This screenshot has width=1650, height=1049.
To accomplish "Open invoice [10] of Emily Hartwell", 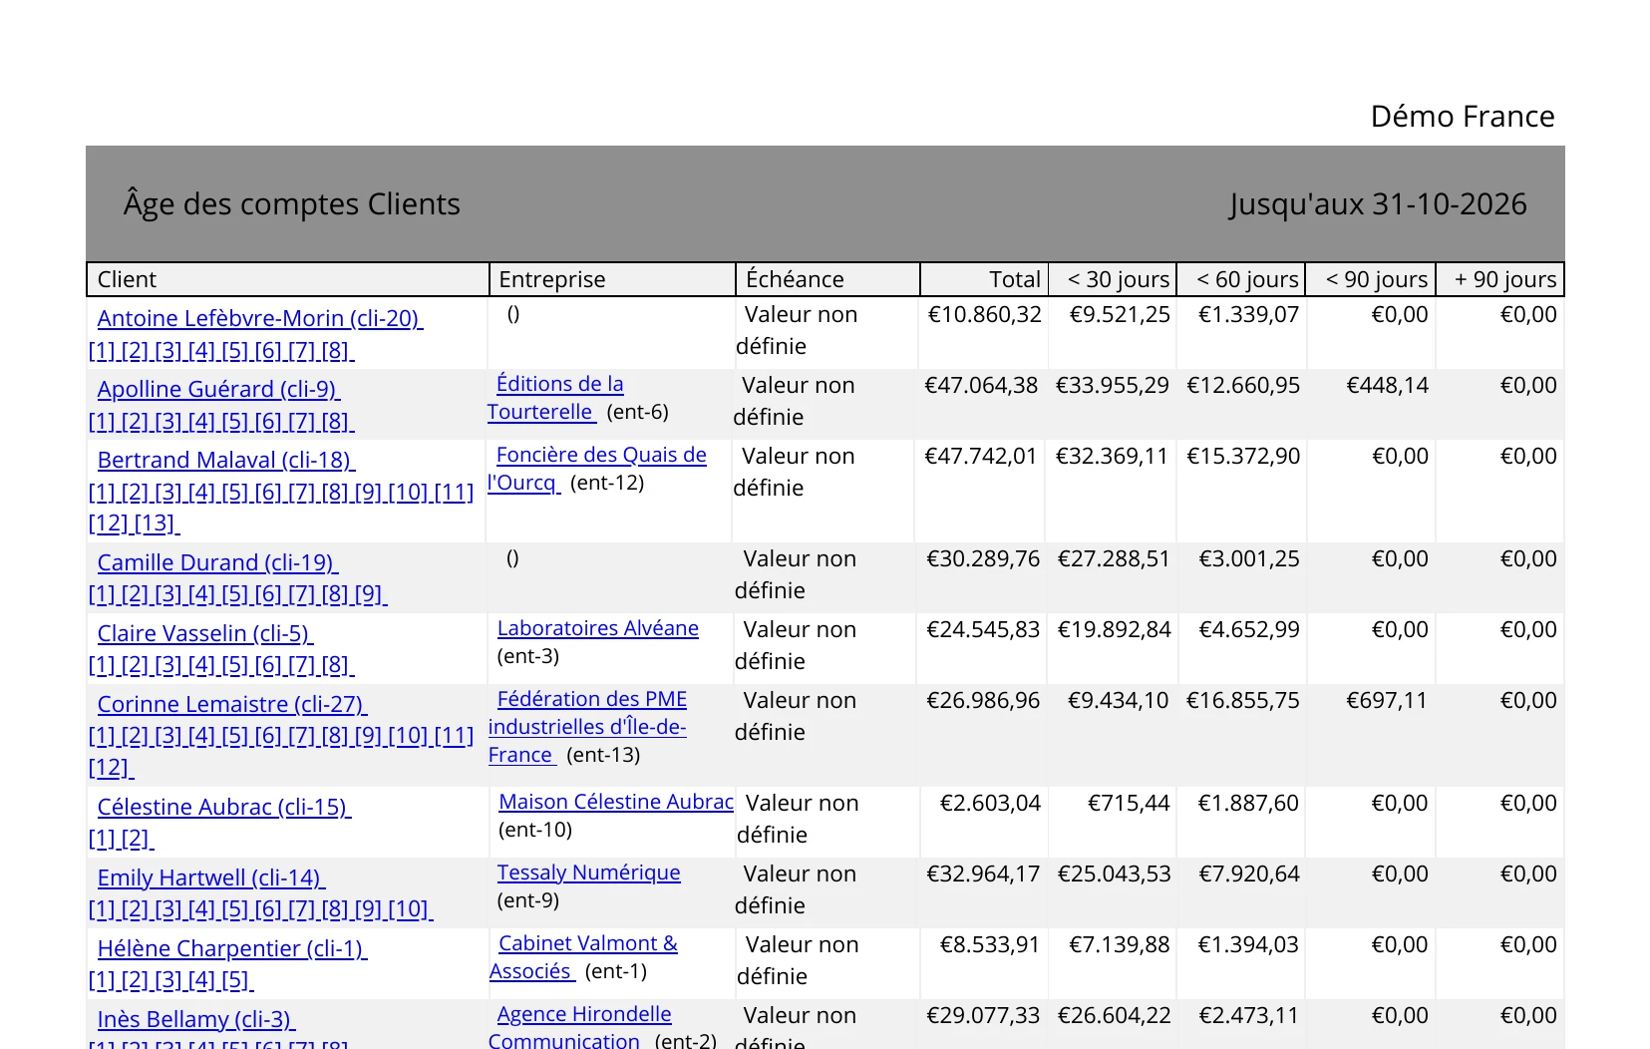I will 410,909.
